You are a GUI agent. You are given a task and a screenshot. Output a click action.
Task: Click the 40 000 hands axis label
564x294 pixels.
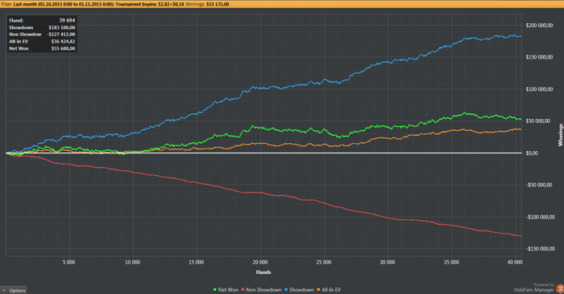click(x=515, y=263)
